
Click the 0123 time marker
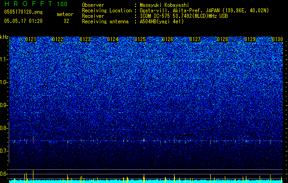[x=85, y=39]
